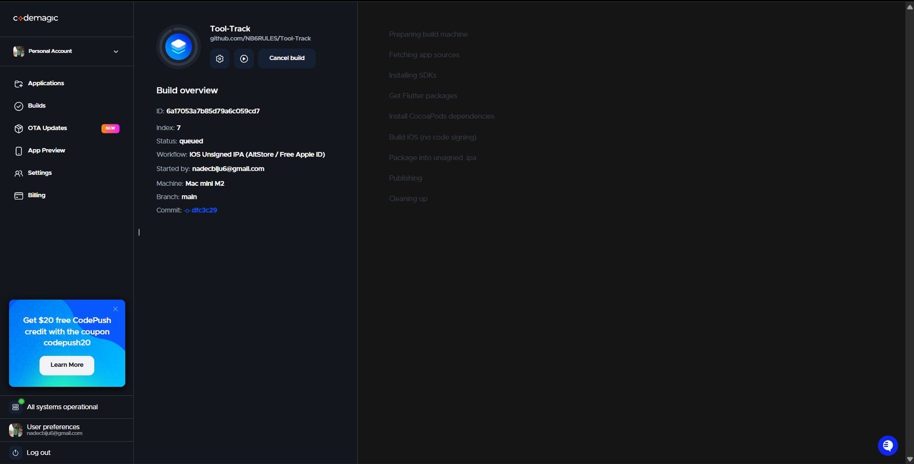
Task: Click the NEW badge beside OTA Updates
Action: 110,129
